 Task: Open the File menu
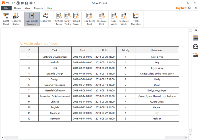click(x=6, y=8)
